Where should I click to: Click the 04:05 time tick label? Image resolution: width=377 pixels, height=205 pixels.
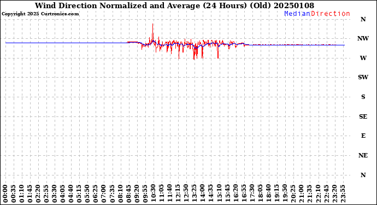pos(63,194)
